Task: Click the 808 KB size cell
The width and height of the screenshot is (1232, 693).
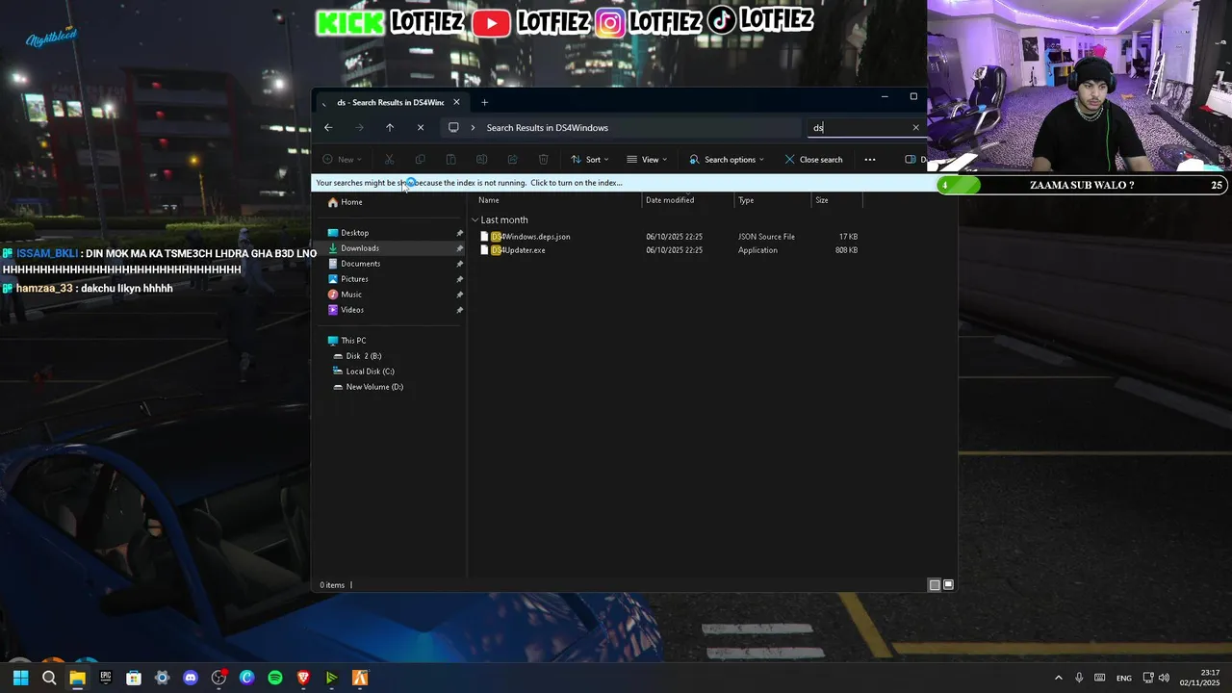Action: (x=846, y=250)
